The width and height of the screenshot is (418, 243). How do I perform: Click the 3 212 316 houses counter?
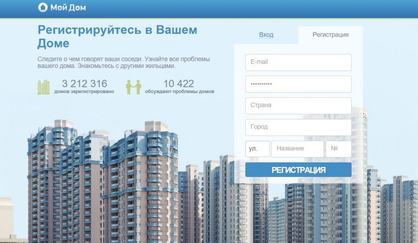pyautogui.click(x=84, y=84)
